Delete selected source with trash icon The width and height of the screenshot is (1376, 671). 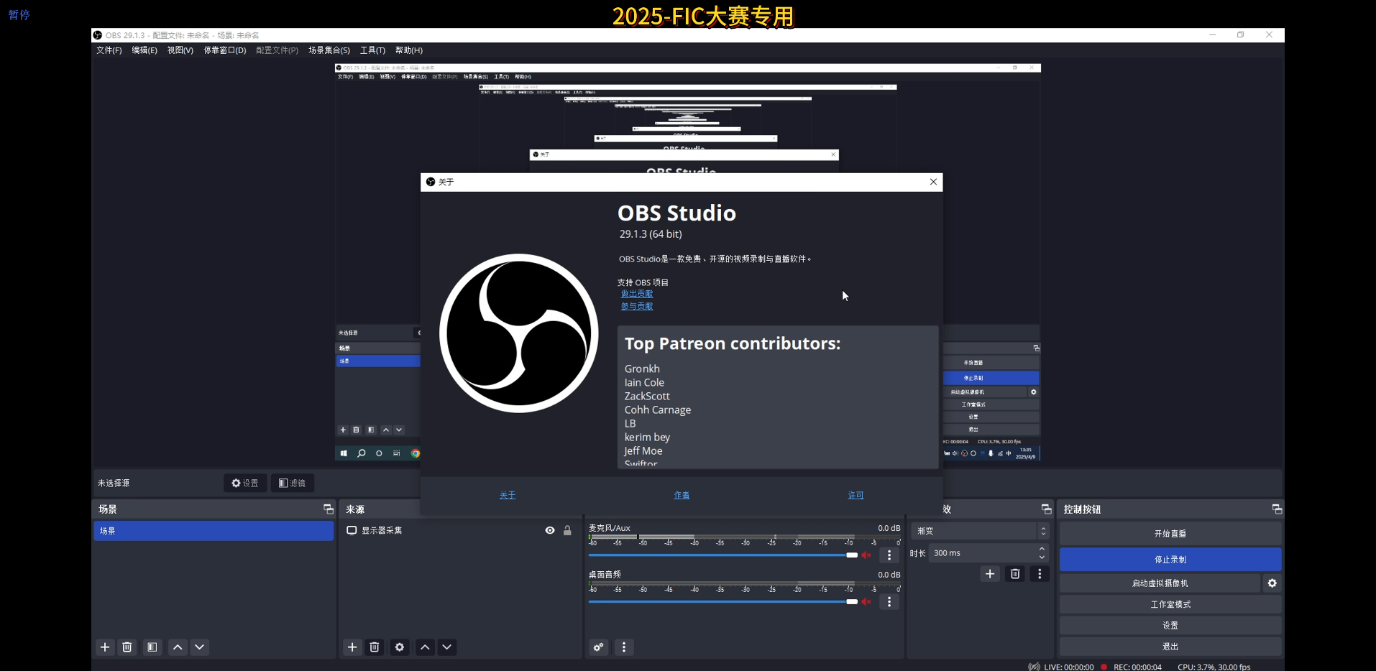pyautogui.click(x=375, y=647)
